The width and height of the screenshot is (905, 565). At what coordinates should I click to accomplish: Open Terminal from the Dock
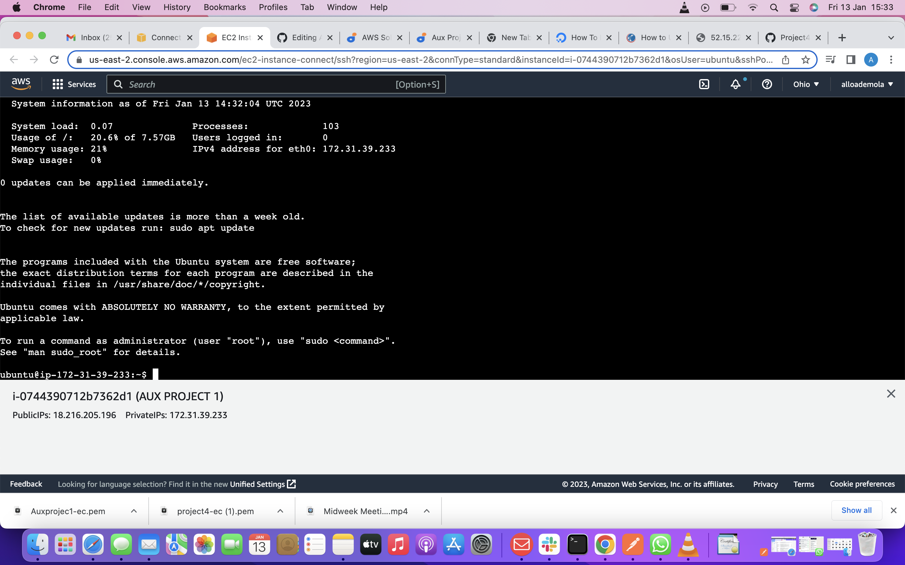(x=577, y=545)
